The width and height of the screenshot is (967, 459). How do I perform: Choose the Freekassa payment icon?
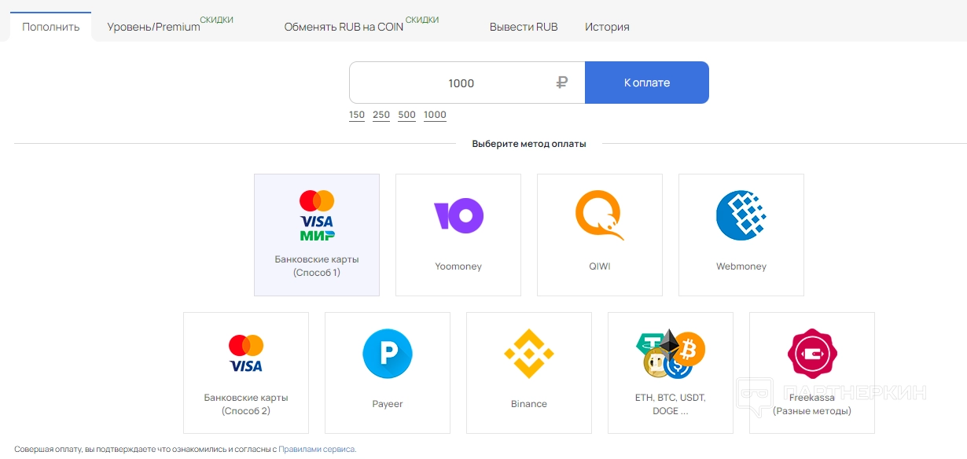point(812,353)
